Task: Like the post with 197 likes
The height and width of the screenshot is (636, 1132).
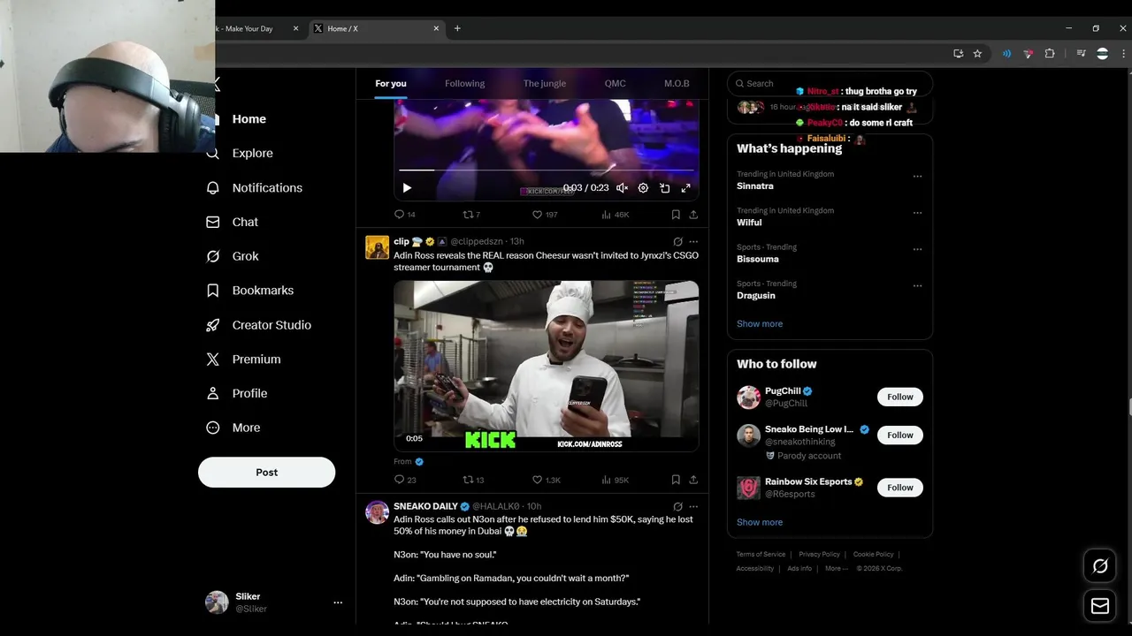Action: point(544,215)
